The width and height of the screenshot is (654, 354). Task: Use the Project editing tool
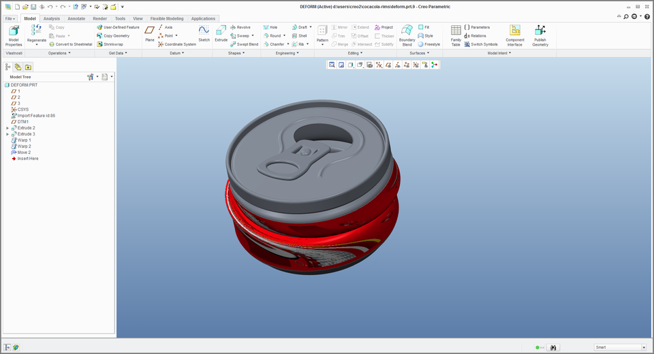click(384, 27)
